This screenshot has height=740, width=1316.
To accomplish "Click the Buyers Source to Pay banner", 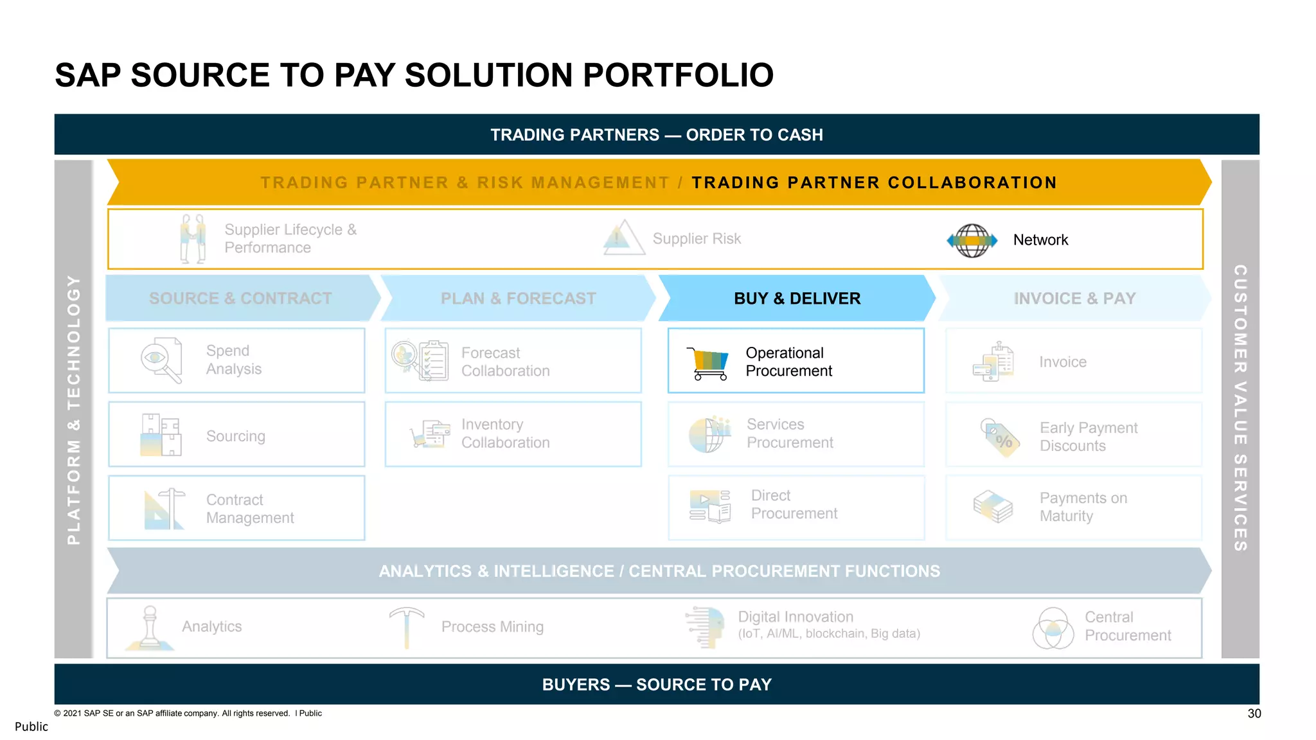I will (657, 684).
